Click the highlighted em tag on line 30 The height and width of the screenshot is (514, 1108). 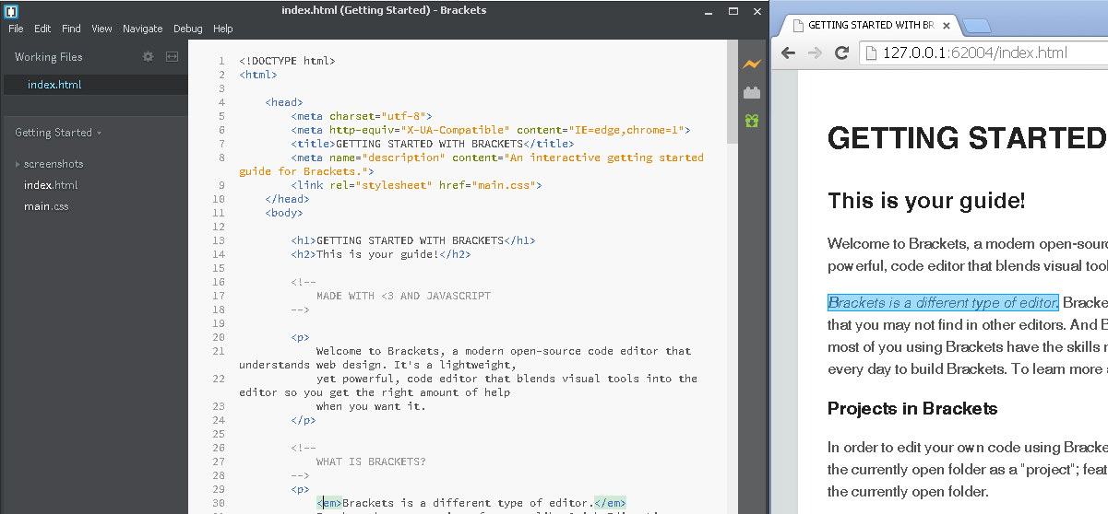pos(329,503)
